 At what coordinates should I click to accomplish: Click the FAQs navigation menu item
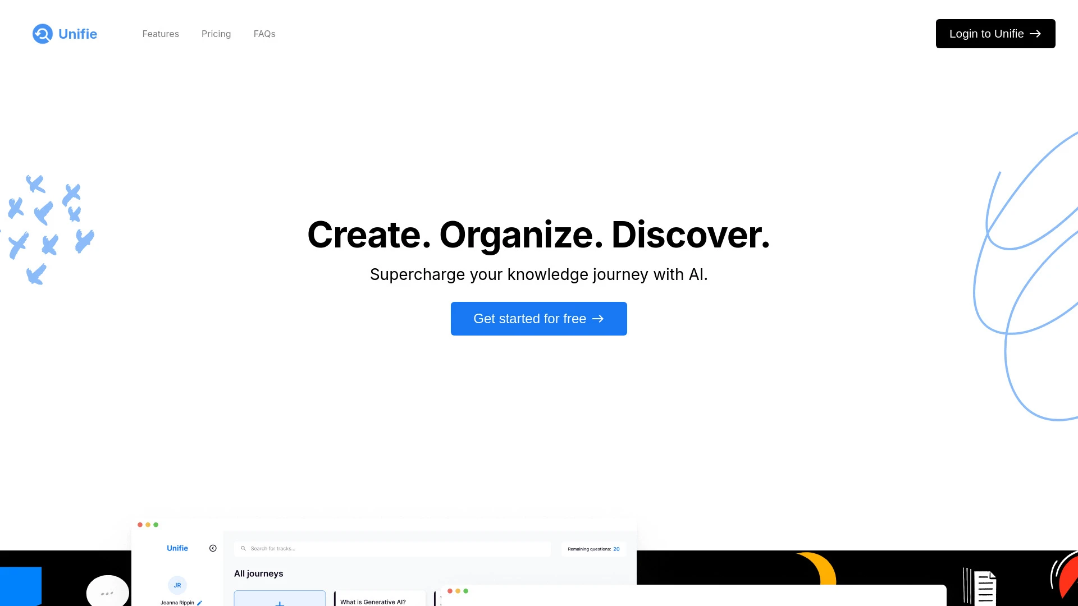click(x=264, y=33)
